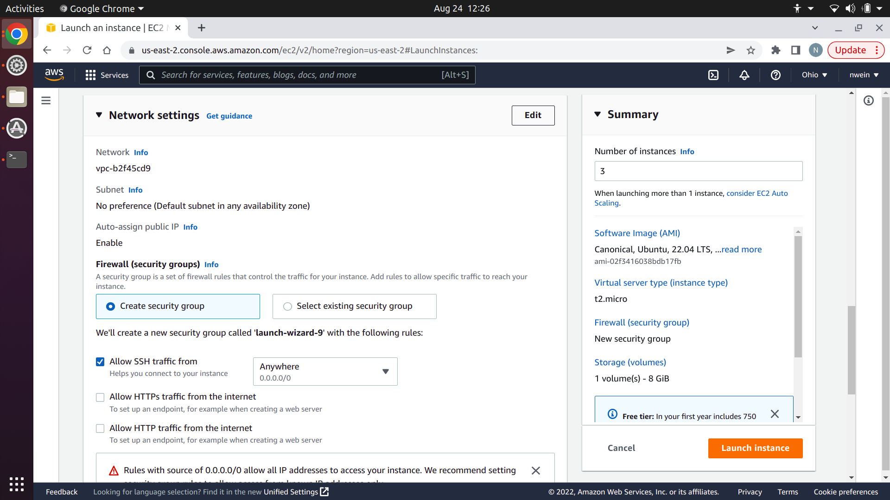Open the Anywhere SSH source dropdown
This screenshot has height=500, width=890.
325,371
